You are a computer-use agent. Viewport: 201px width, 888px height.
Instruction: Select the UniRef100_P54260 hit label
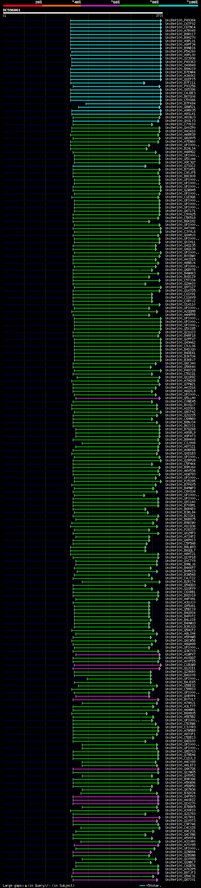[x=180, y=52]
